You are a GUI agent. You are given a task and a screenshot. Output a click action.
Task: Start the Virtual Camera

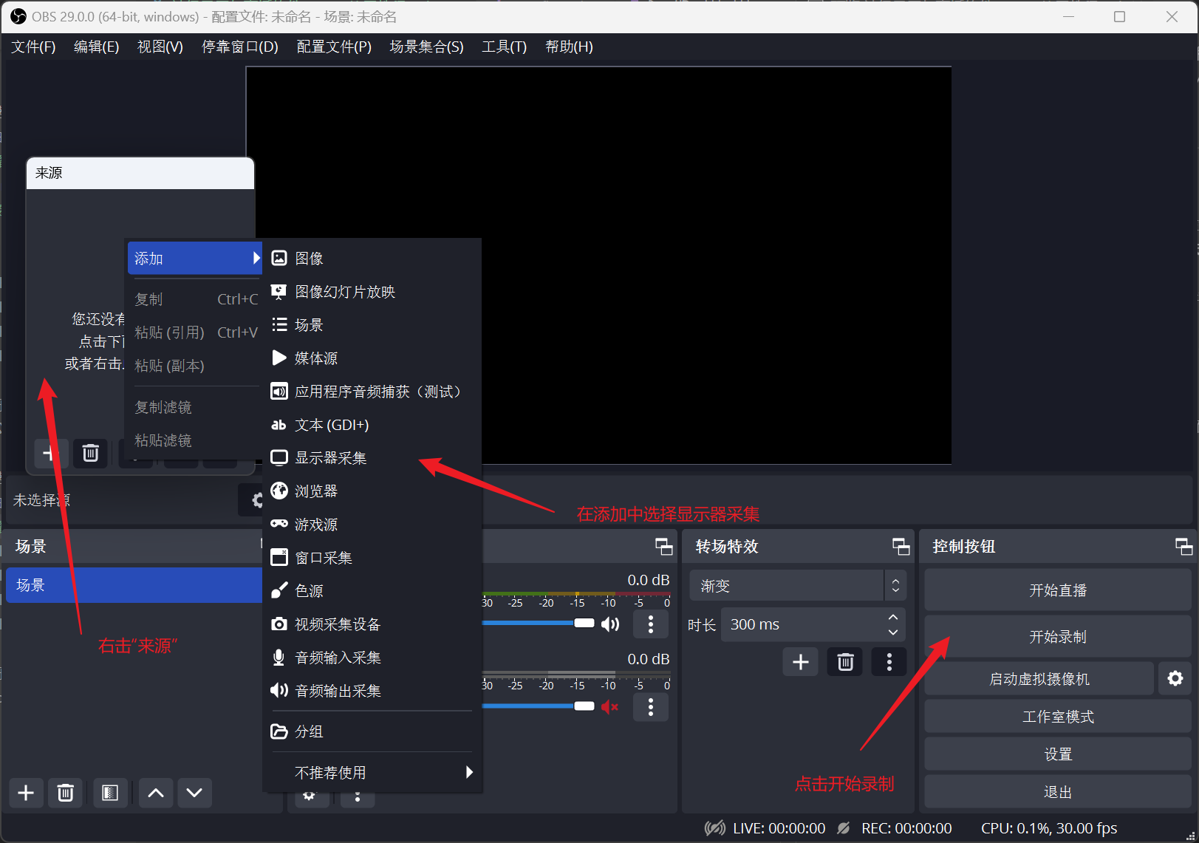click(1039, 678)
